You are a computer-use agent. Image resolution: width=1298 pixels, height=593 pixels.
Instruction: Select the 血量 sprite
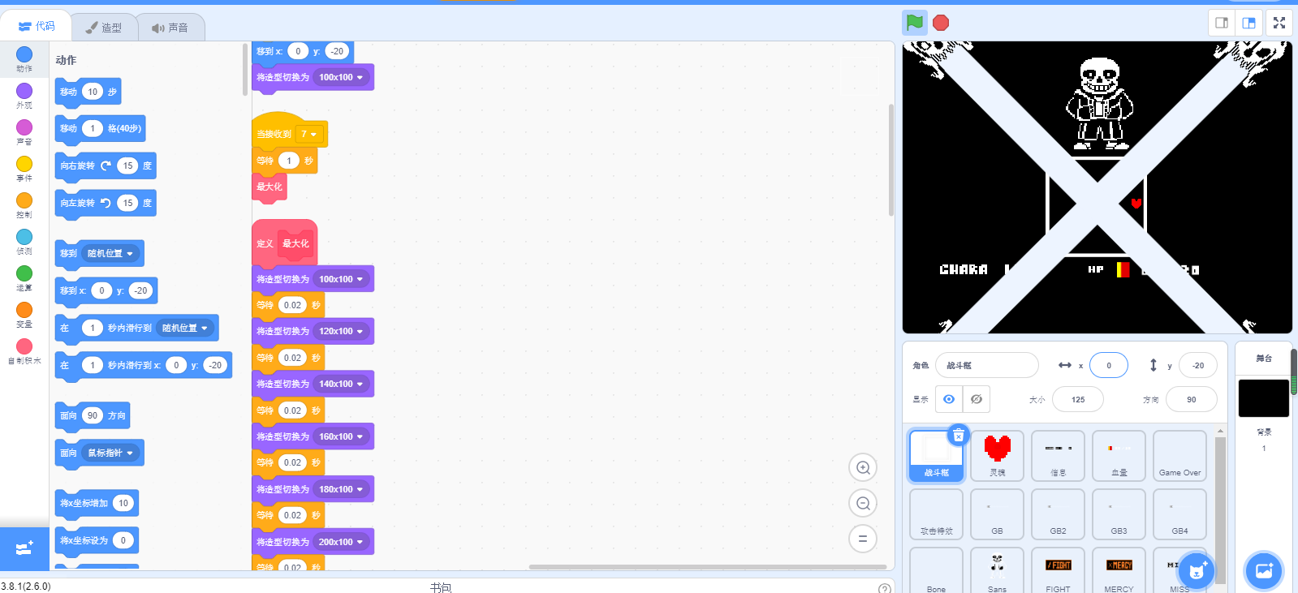(x=1119, y=456)
